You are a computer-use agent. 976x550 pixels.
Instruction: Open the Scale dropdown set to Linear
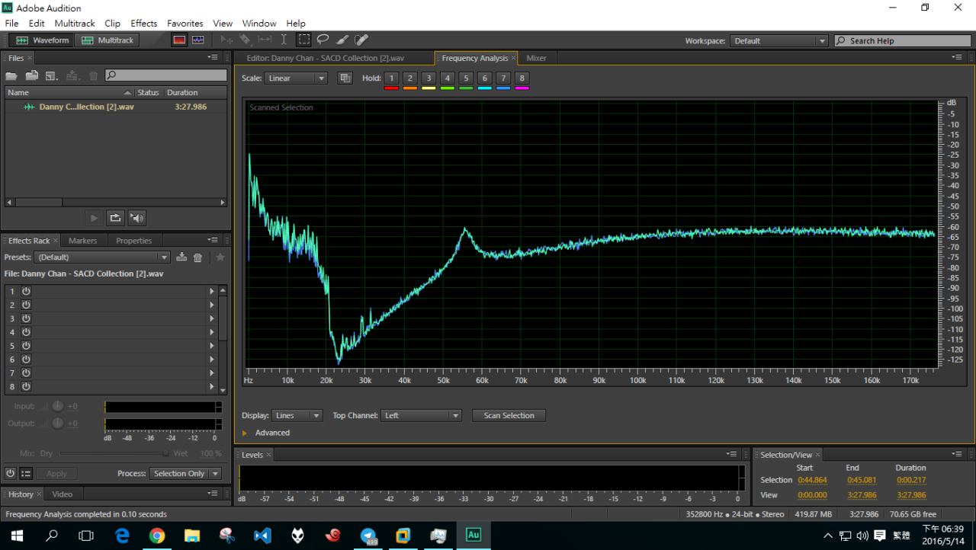click(296, 78)
